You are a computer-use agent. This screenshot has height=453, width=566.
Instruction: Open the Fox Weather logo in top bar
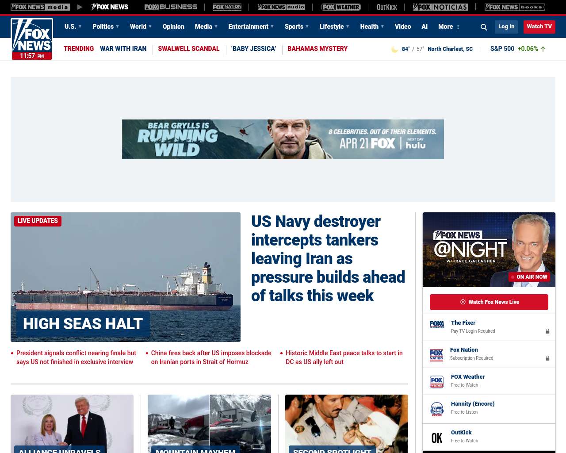coord(341,7)
